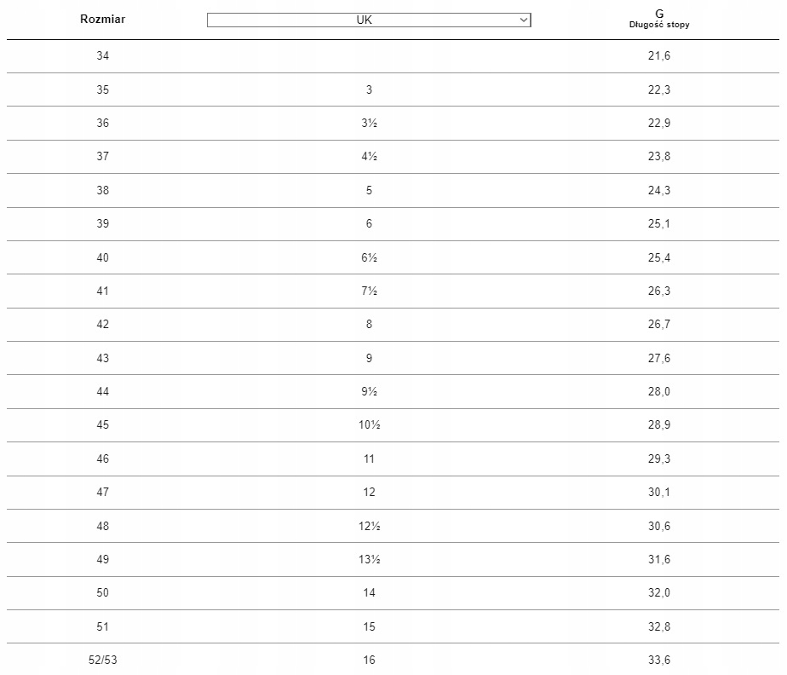Click foot length value 30,6
Screen dimensions: 787x675
click(659, 526)
